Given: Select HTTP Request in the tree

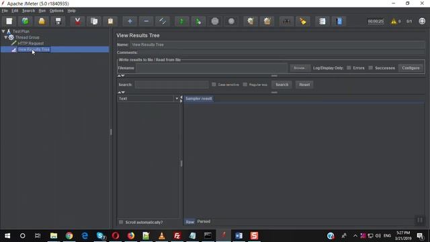Looking at the screenshot, I should pyautogui.click(x=31, y=43).
